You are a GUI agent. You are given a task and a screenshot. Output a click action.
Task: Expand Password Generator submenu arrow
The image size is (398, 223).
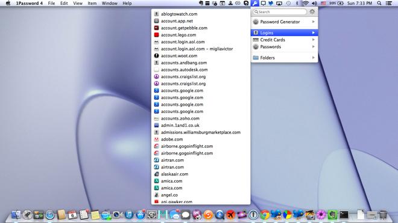pos(314,22)
